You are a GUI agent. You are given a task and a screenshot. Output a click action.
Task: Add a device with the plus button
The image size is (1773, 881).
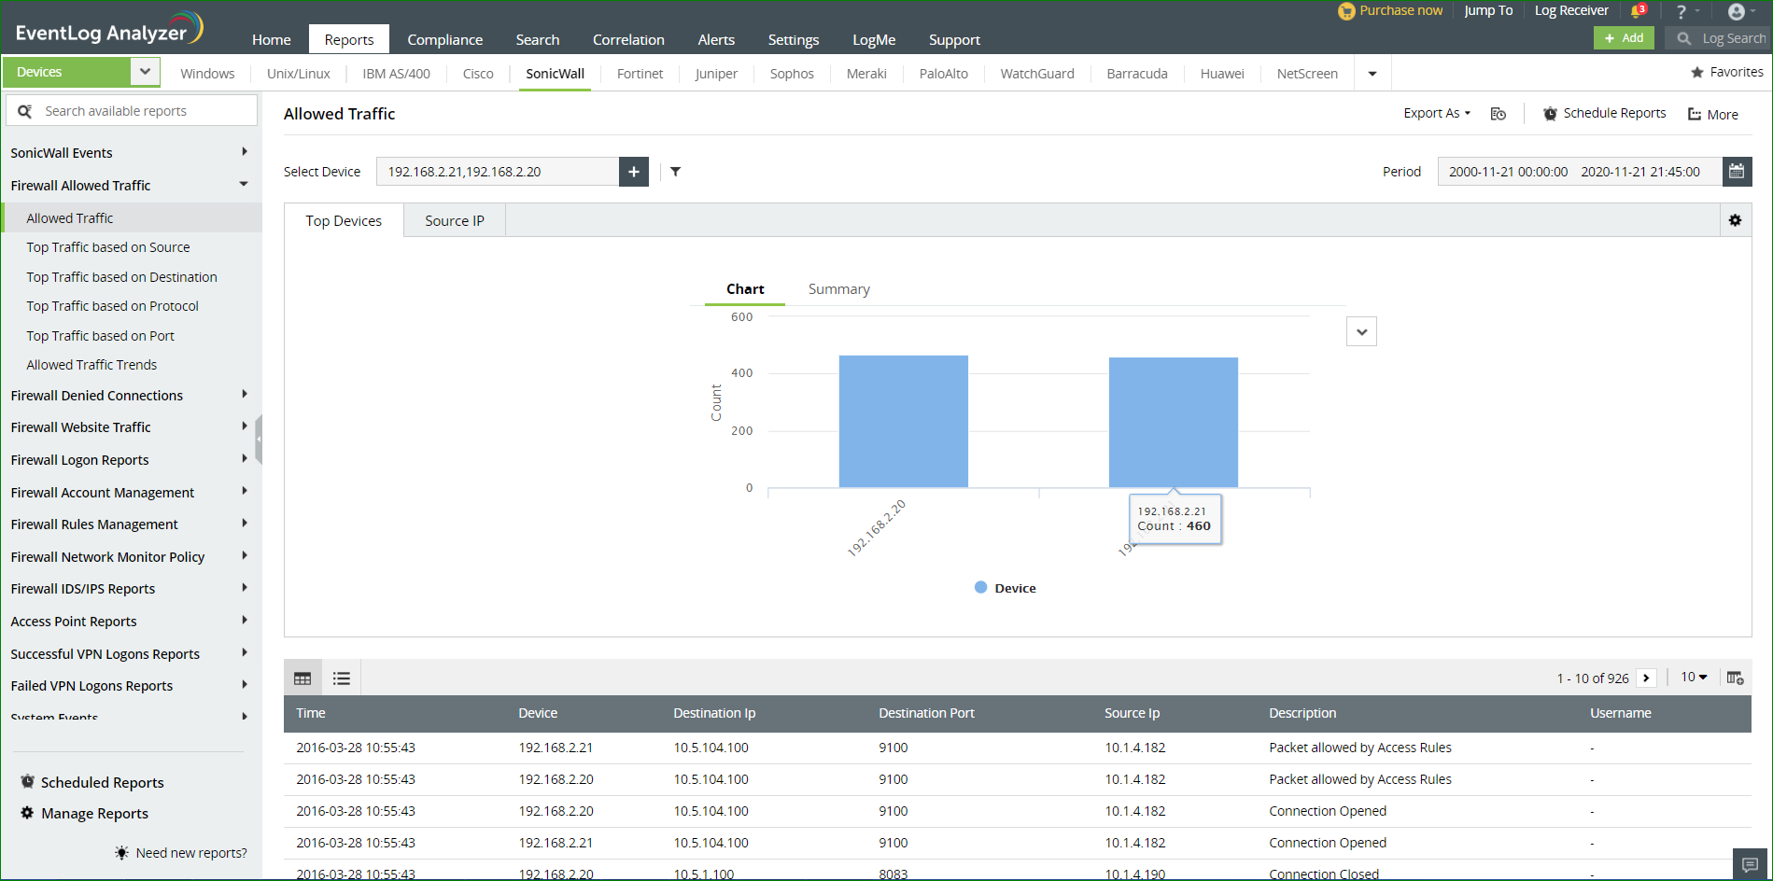pyautogui.click(x=634, y=172)
